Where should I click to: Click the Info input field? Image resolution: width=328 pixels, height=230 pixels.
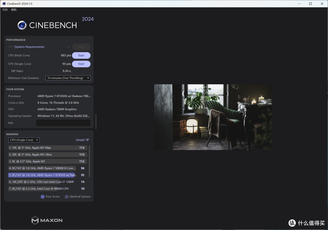(x=63, y=123)
